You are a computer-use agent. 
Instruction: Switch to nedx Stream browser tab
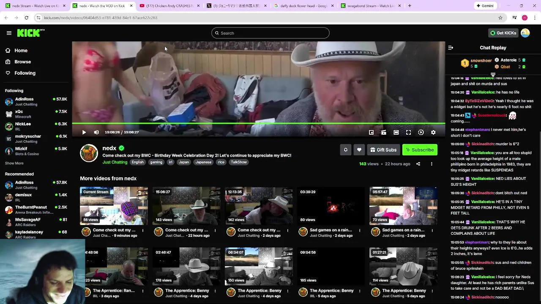pos(35,6)
